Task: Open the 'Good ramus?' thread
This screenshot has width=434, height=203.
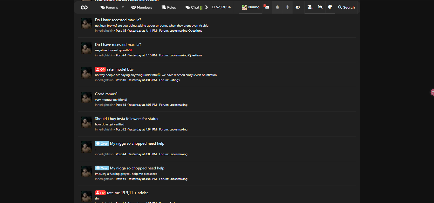Action: click(x=106, y=94)
